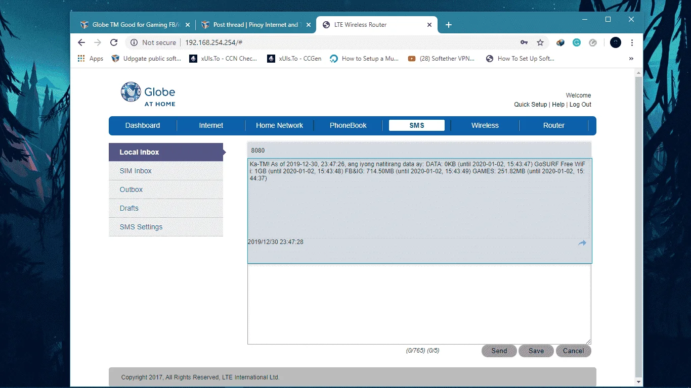The width and height of the screenshot is (691, 388).
Task: Click the Grammarly extension icon
Action: [577, 42]
